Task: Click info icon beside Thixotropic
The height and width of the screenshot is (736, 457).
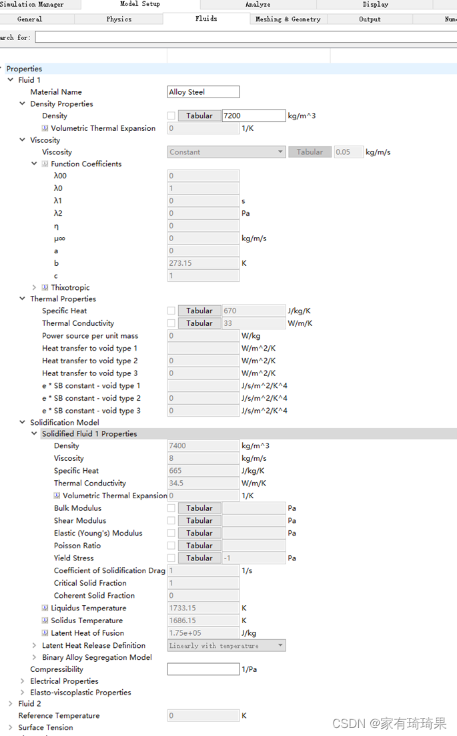Action: coord(45,287)
